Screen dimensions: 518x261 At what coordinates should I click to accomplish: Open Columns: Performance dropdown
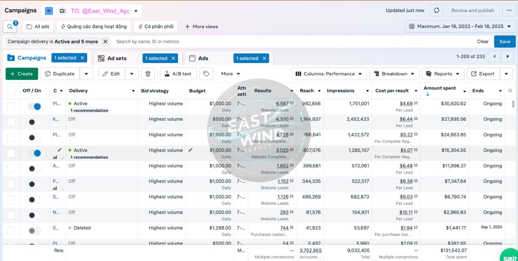click(x=329, y=74)
